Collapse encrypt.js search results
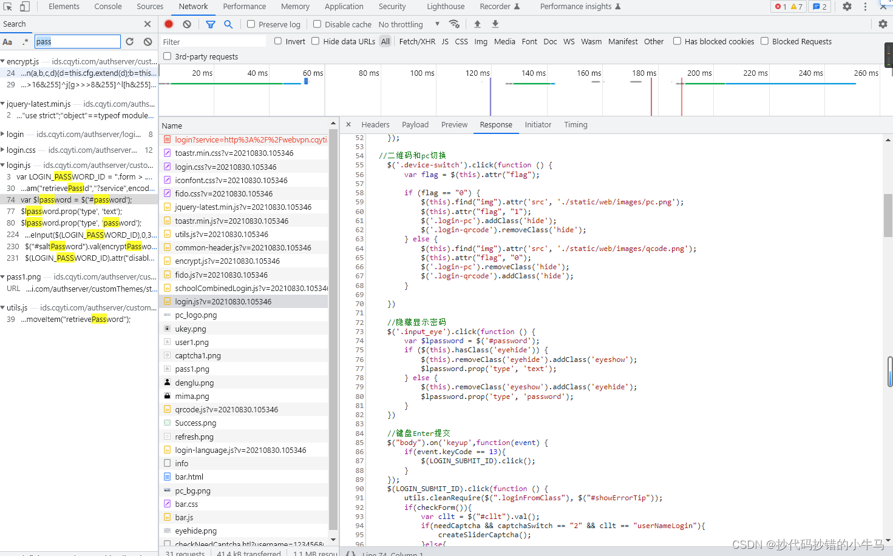This screenshot has width=893, height=556. [x=3, y=62]
